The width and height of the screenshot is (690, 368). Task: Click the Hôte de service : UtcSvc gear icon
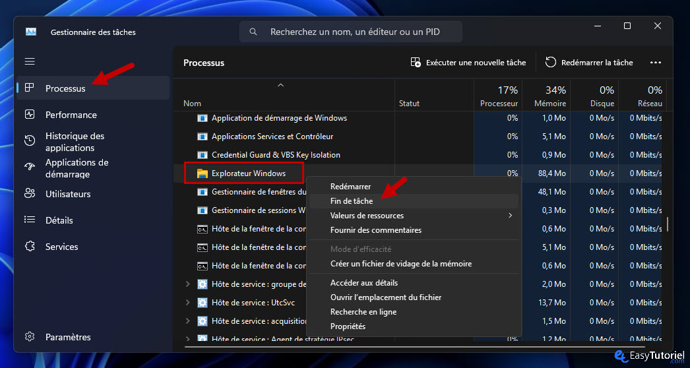pyautogui.click(x=202, y=303)
